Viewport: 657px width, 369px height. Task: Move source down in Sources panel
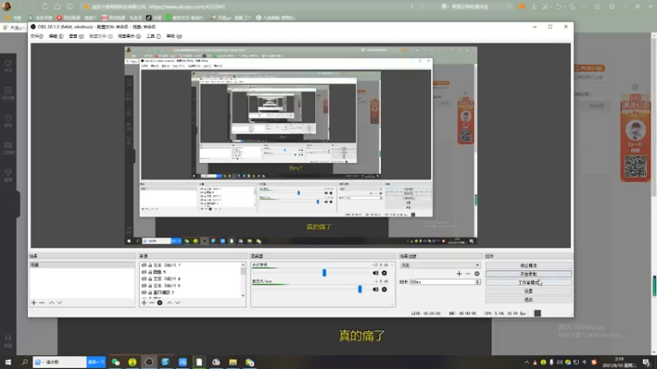(177, 303)
